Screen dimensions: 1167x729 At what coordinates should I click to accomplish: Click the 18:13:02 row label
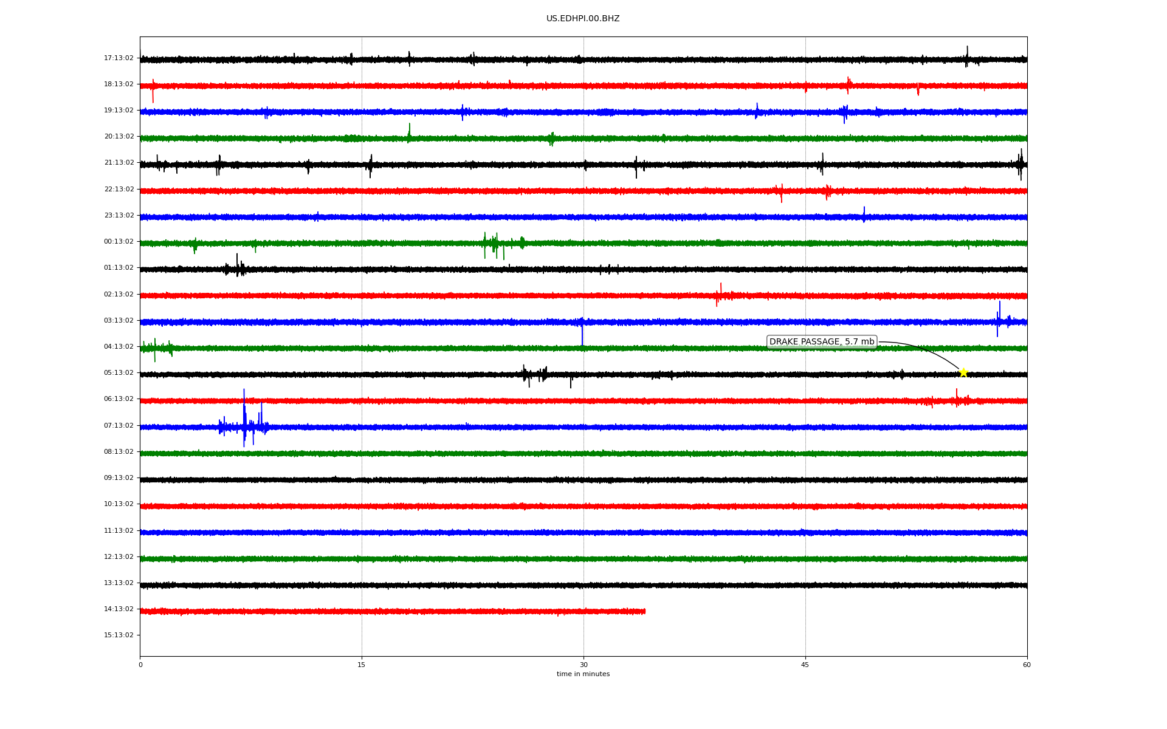(x=119, y=84)
